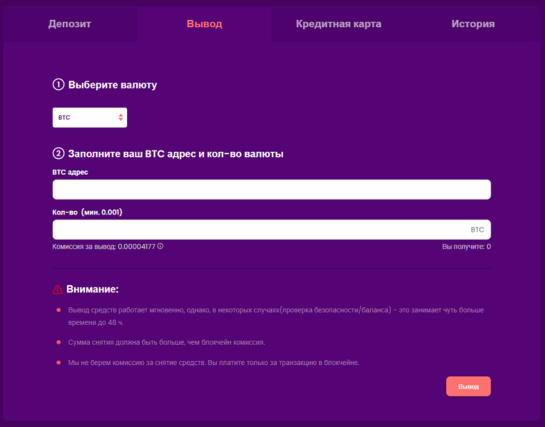545x427 pixels.
Task: Click 'Заполните ваш BTC адрес и кол-во валюты' heading
Action: pos(175,154)
